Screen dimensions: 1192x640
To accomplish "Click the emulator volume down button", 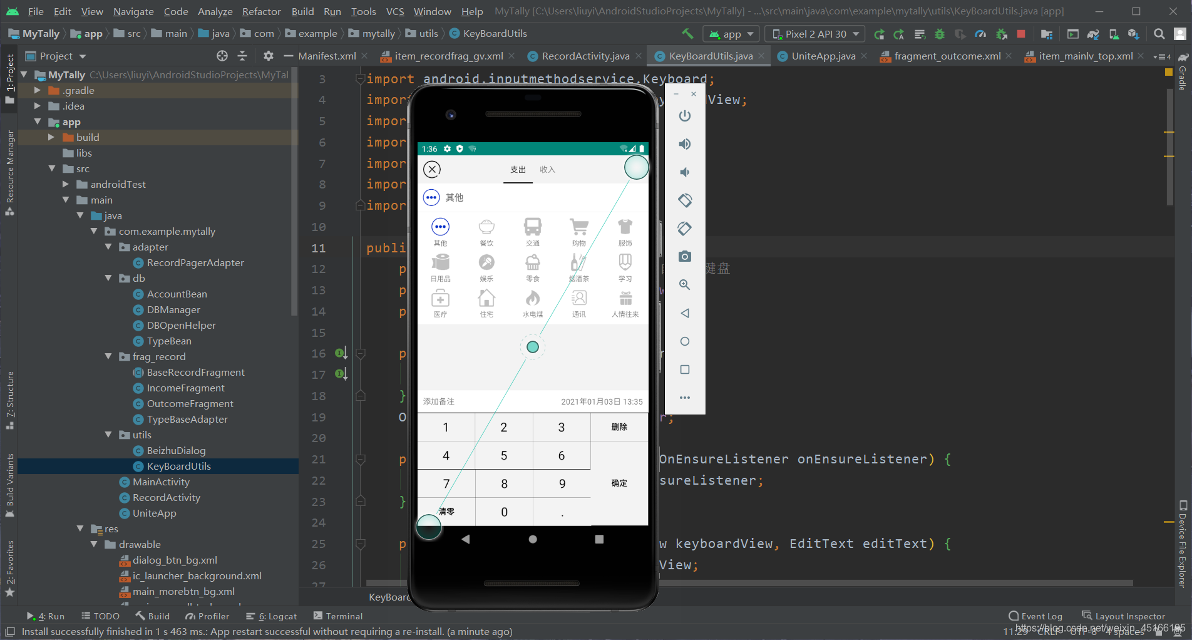I will [x=685, y=172].
